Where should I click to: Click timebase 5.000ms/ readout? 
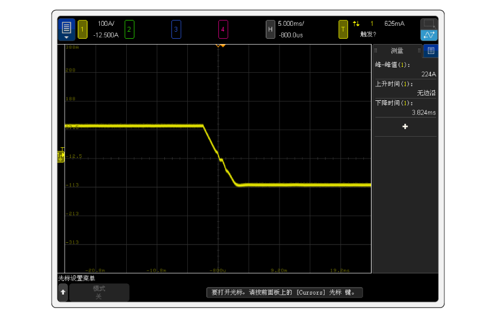point(291,24)
